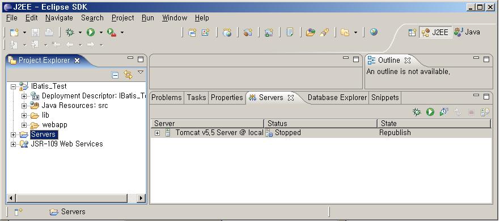This screenshot has width=500, height=221.
Task: Run with the main toolbar green play icon
Action: click(x=91, y=32)
